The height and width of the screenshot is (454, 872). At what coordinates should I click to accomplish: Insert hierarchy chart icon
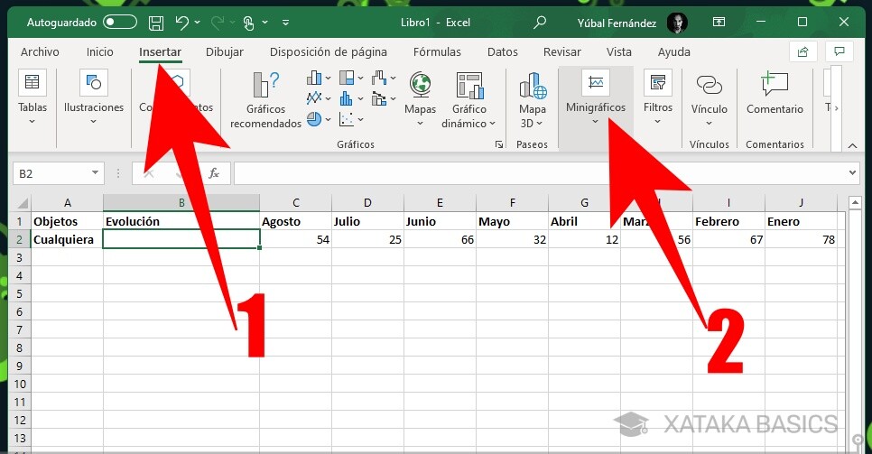351,78
